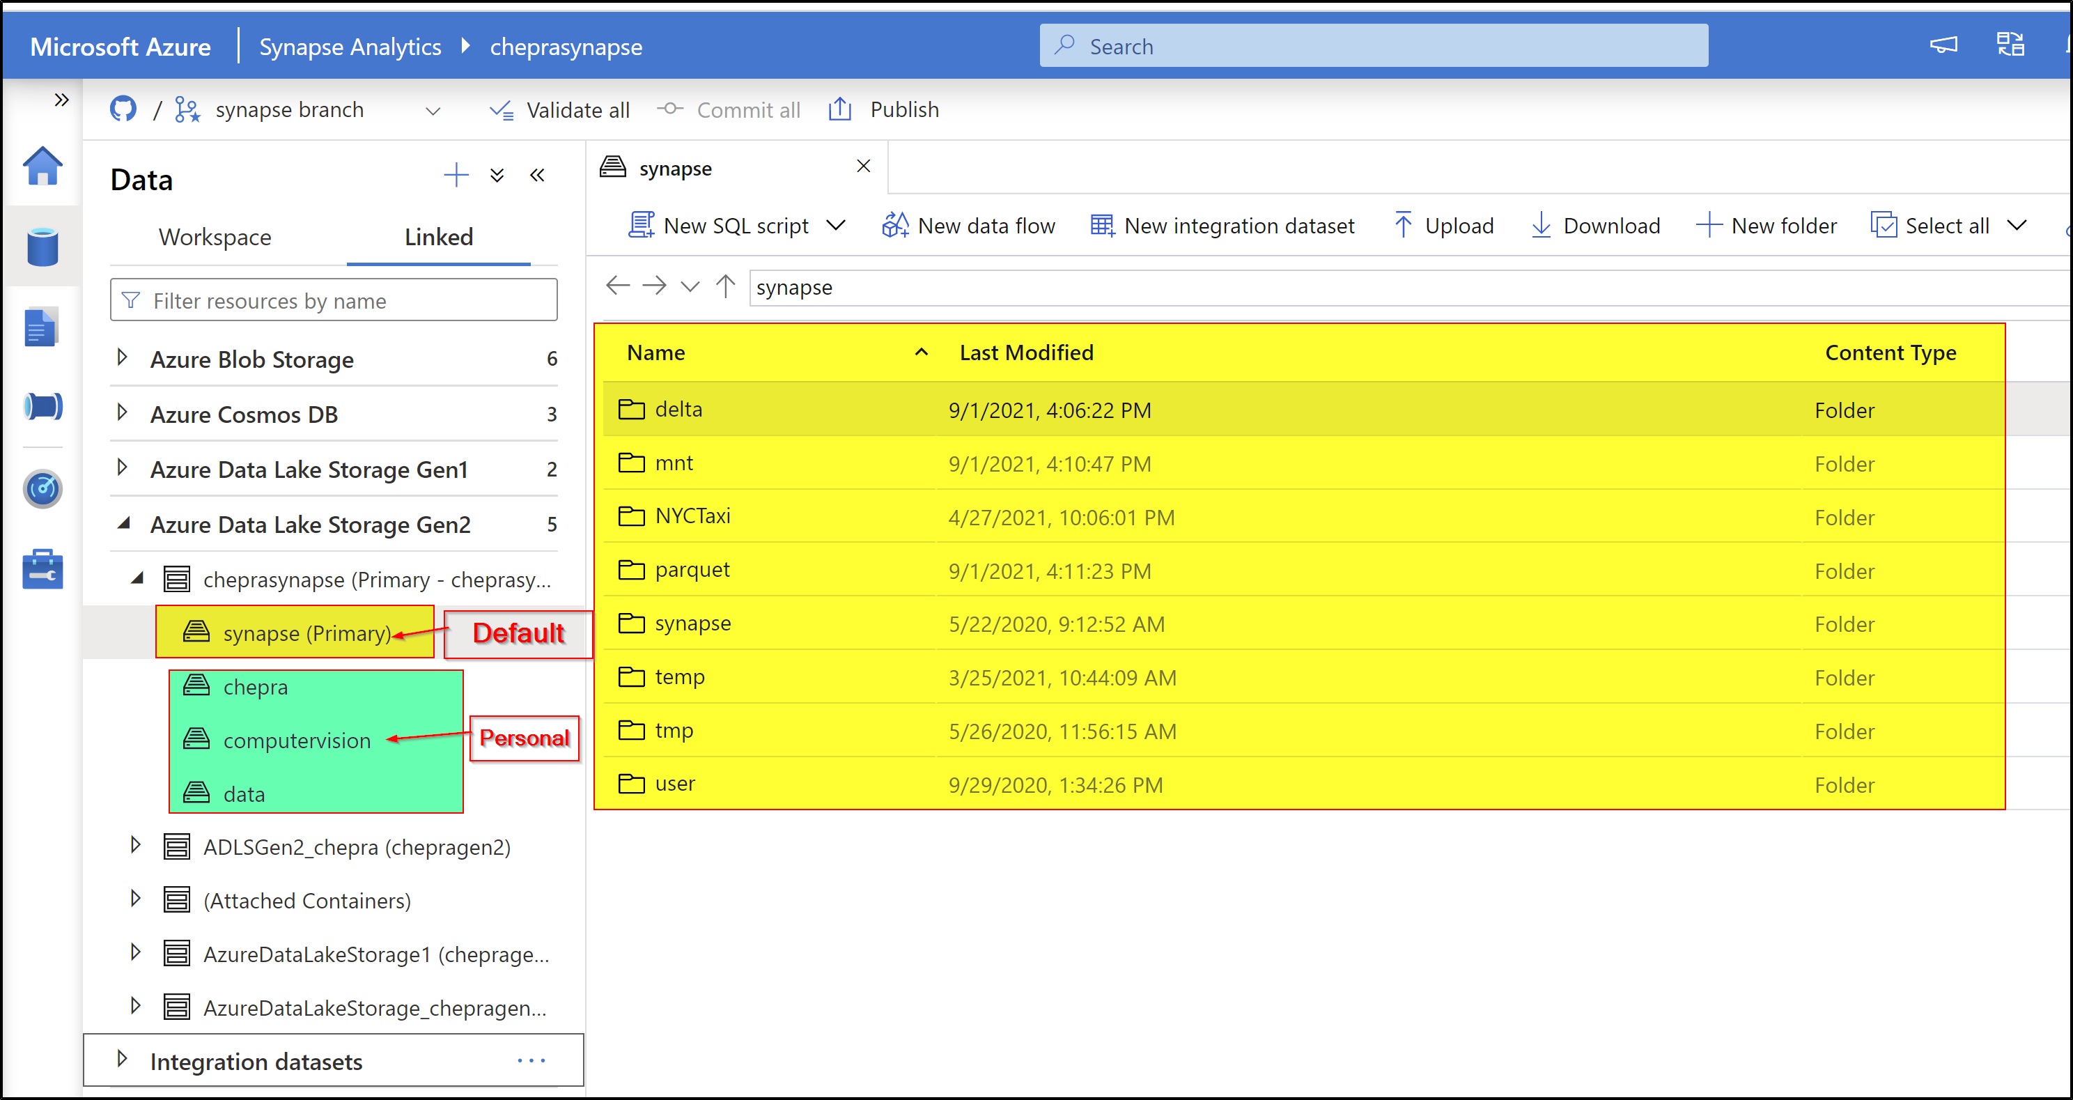Close the synapse tab
This screenshot has width=2073, height=1100.
[x=862, y=166]
